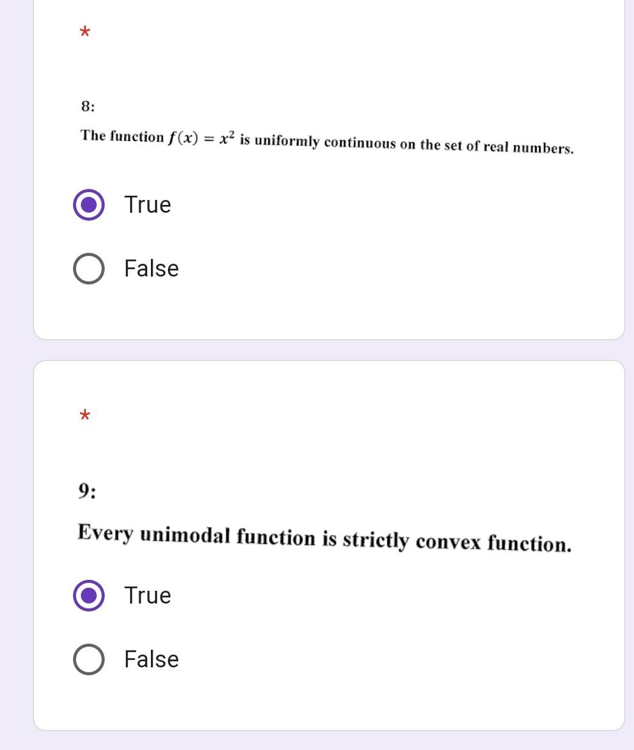The width and height of the screenshot is (634, 750).
Task: Click the False label next to question 8
Action: tap(150, 268)
